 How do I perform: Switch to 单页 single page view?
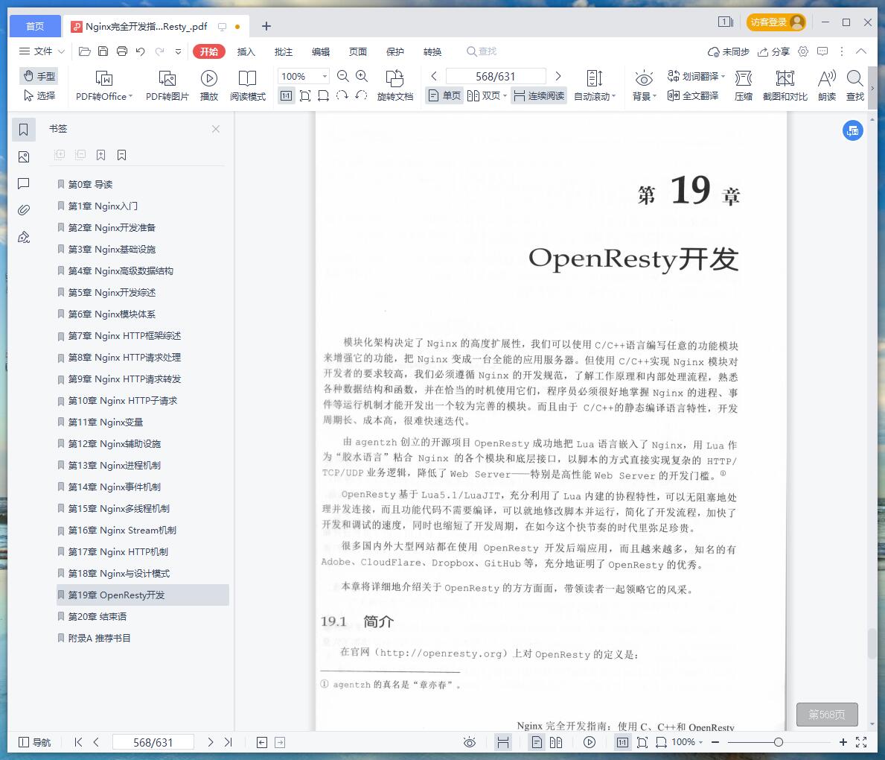tap(445, 95)
